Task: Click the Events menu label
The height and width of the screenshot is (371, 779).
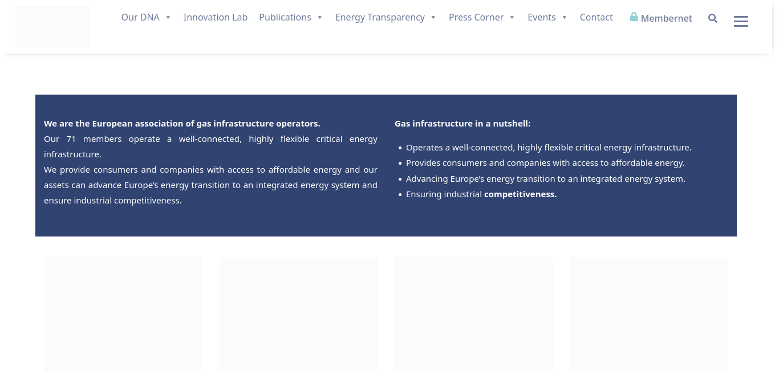Action: pyautogui.click(x=541, y=18)
